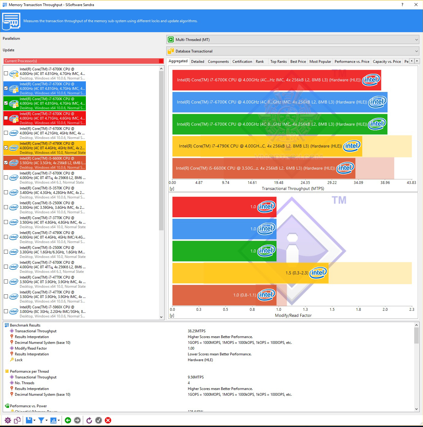Viewport: 423px width, 427px height.
Task: Switch to the Top Ranks tab
Action: [279, 61]
